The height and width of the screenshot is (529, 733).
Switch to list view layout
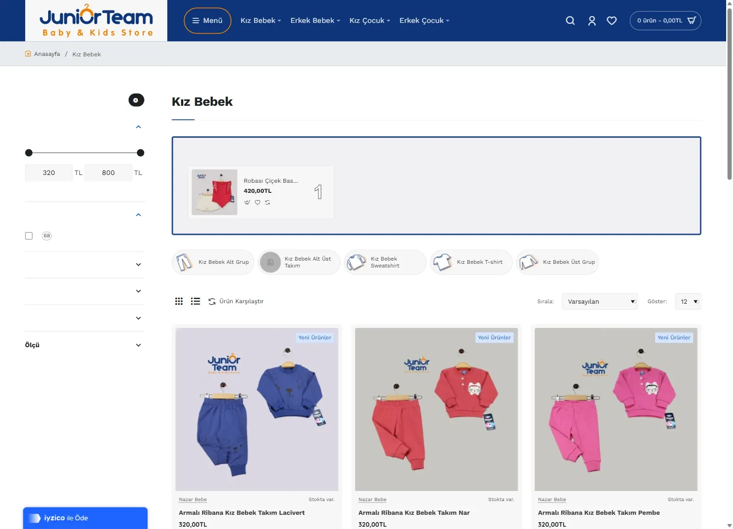tap(196, 301)
